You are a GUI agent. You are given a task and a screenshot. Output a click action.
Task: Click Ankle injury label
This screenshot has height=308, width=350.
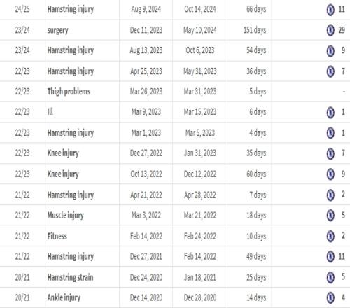coord(64,297)
